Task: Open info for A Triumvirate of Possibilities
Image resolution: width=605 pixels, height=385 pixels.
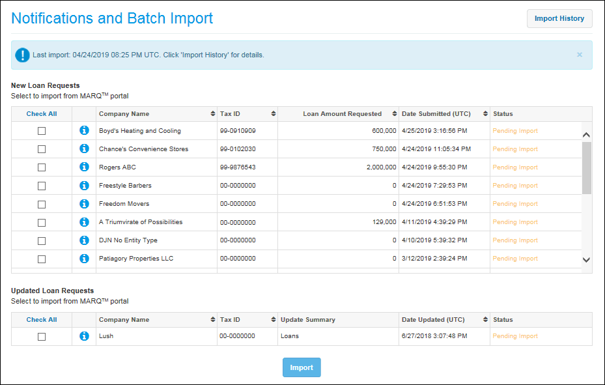Action: click(84, 222)
